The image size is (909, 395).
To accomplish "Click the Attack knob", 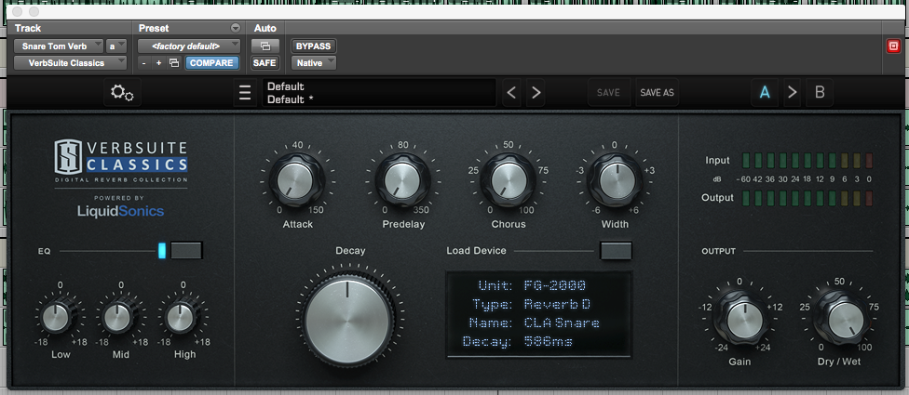I will (296, 179).
